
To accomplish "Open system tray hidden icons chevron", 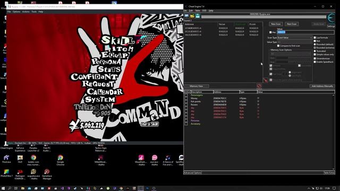I will click(309, 188).
